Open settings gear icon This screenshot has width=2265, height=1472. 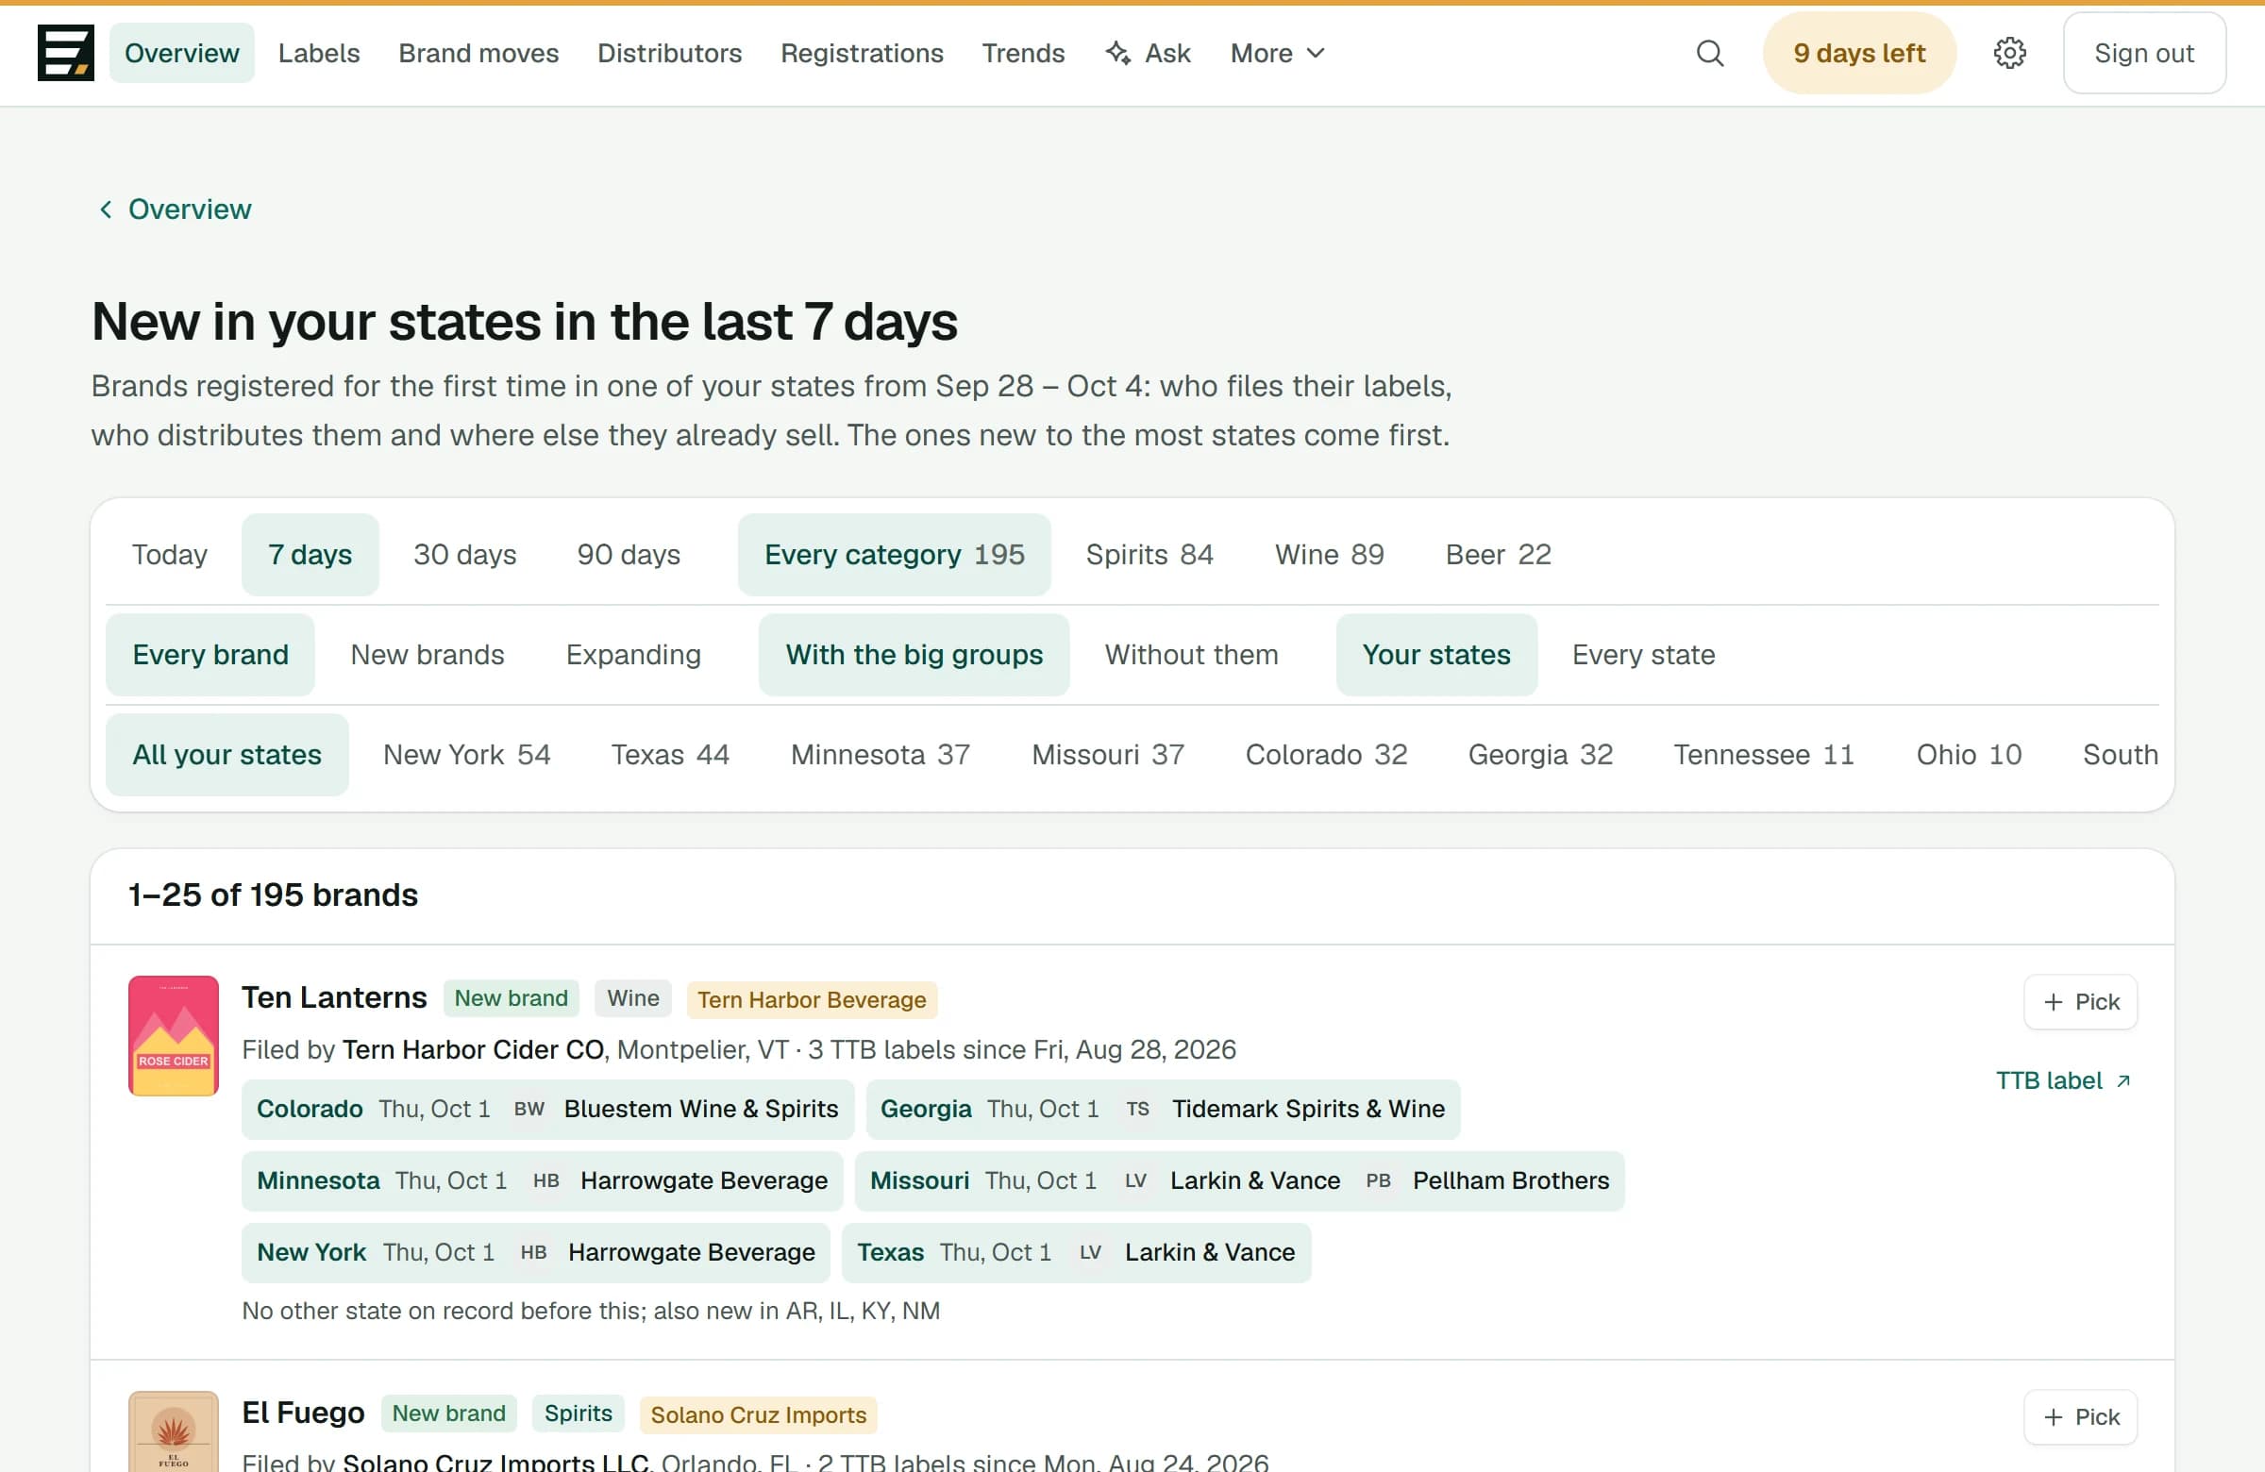(2009, 53)
